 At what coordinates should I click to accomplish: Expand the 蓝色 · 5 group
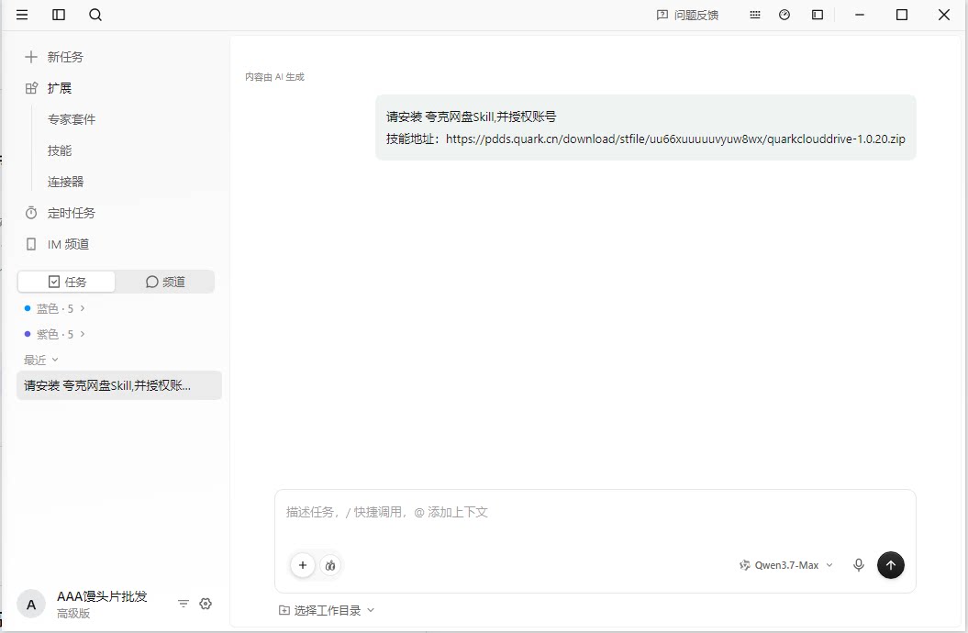coord(54,308)
